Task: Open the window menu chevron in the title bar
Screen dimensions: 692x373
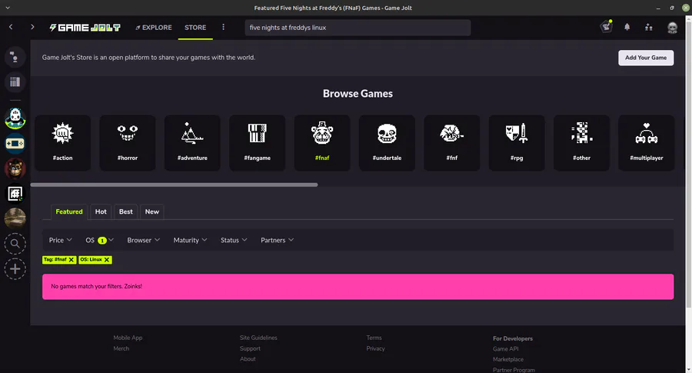Action: 8,8
